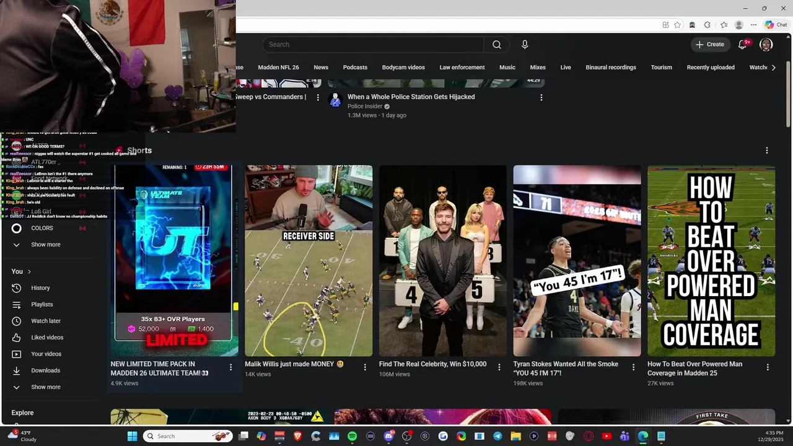Open Playlists in the sidebar
Image resolution: width=793 pixels, height=446 pixels.
tap(42, 305)
